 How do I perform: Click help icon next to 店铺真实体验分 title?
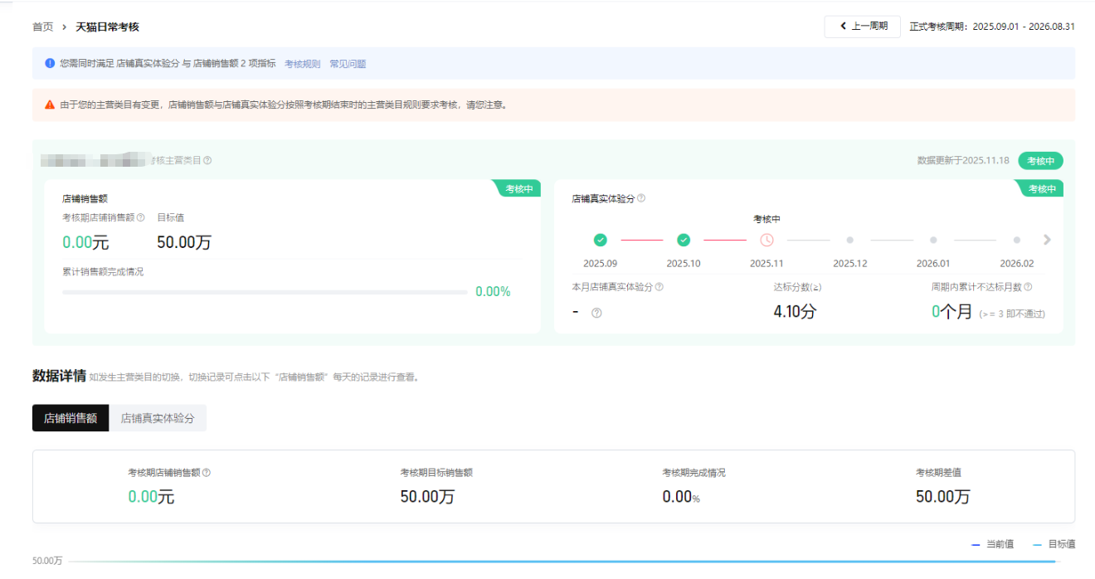(x=641, y=199)
